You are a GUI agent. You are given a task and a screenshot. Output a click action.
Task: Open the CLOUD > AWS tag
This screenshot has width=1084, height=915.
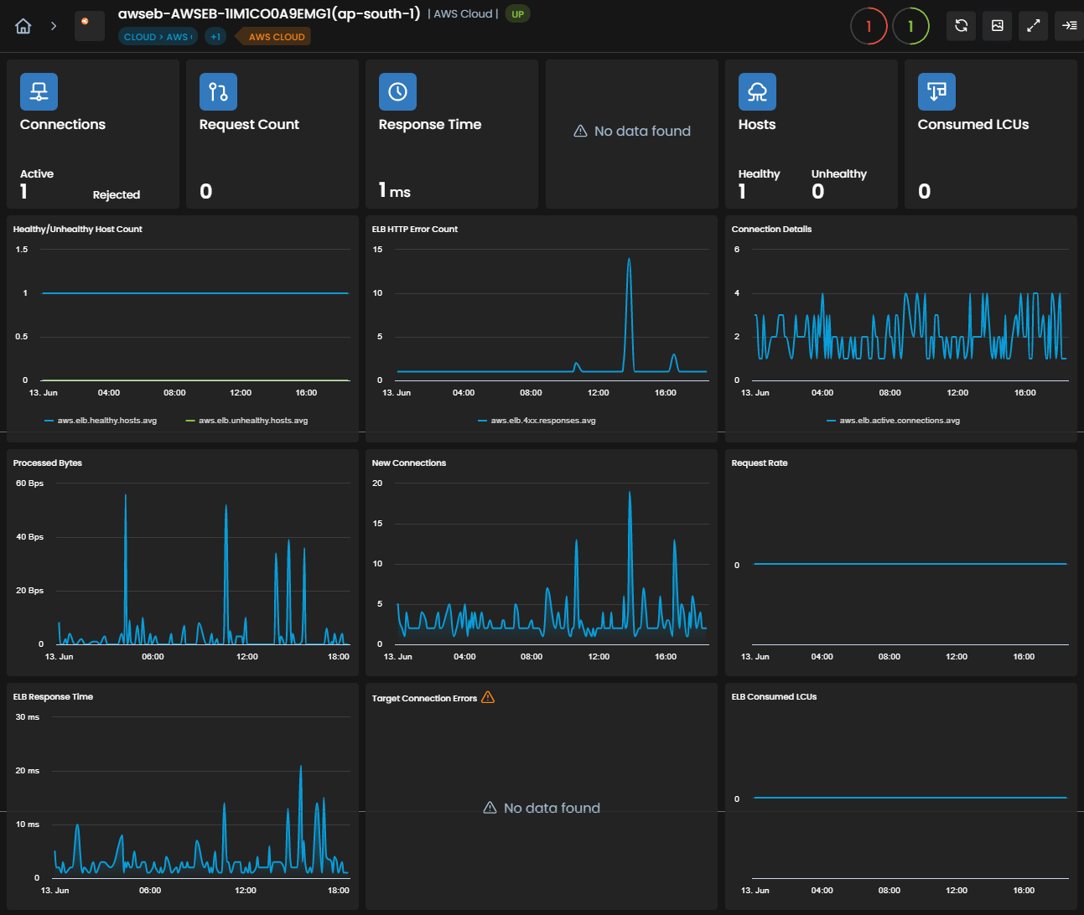(158, 37)
